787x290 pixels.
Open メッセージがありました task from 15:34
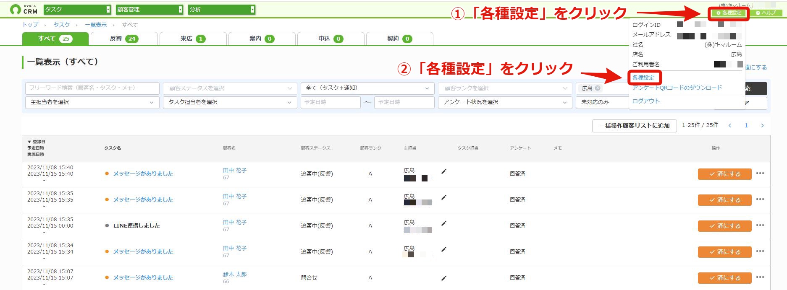pos(143,251)
